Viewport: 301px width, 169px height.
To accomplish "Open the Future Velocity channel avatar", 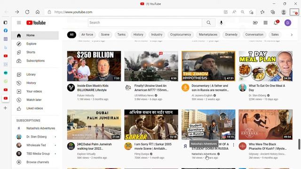I will [71, 88].
